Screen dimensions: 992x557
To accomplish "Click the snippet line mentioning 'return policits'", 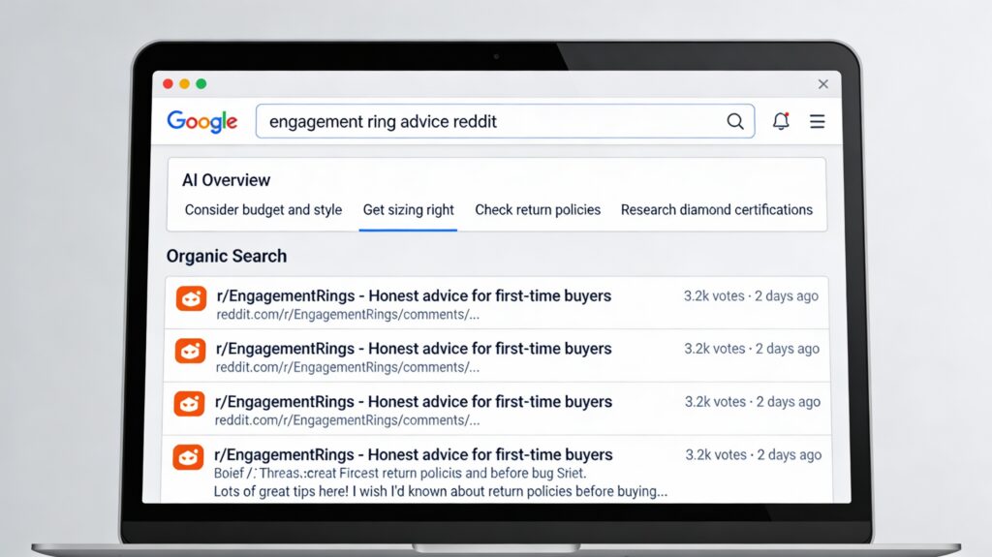I will click(x=400, y=473).
